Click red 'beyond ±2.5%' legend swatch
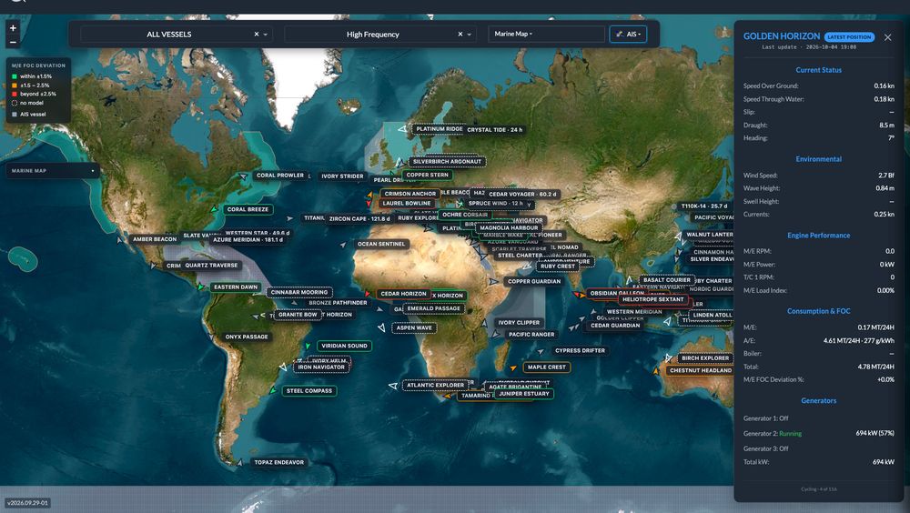Screen dimensions: 910x513 click(x=15, y=94)
